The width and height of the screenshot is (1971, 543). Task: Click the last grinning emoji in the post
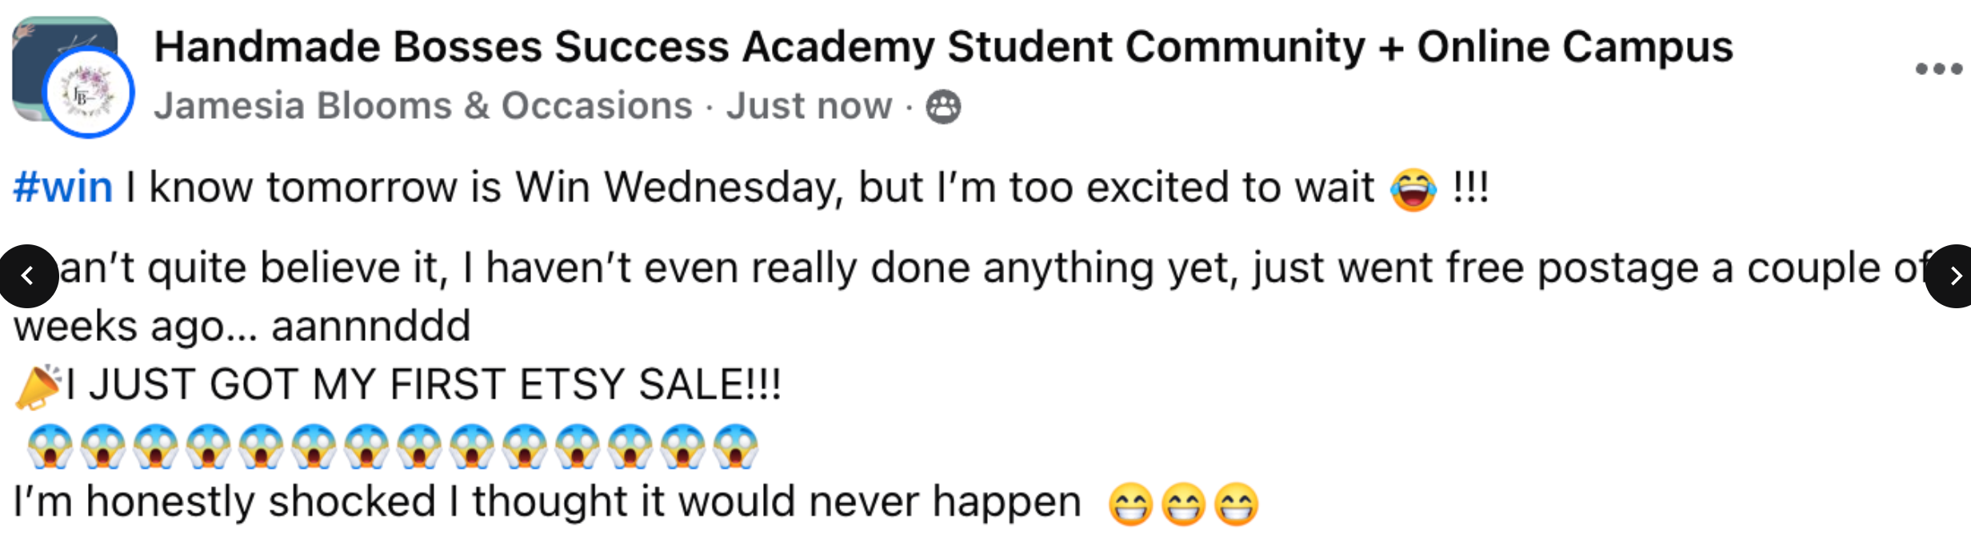pos(1236,505)
